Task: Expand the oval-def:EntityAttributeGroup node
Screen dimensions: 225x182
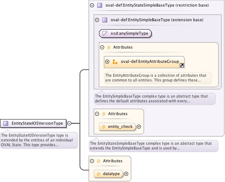Action: point(107,62)
